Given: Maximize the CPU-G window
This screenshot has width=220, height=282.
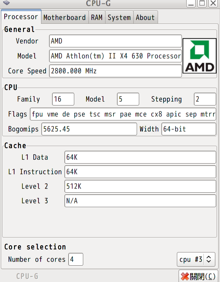Looking at the screenshot, I should 202,3.
